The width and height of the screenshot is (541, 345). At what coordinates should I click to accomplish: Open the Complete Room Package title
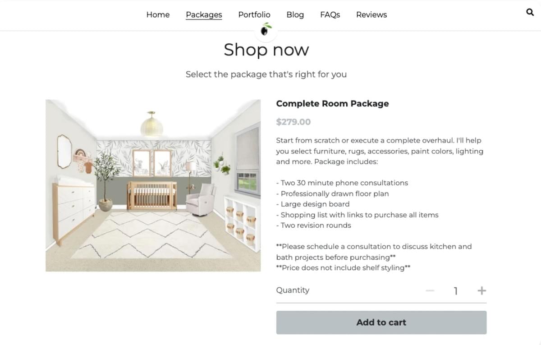coord(332,103)
